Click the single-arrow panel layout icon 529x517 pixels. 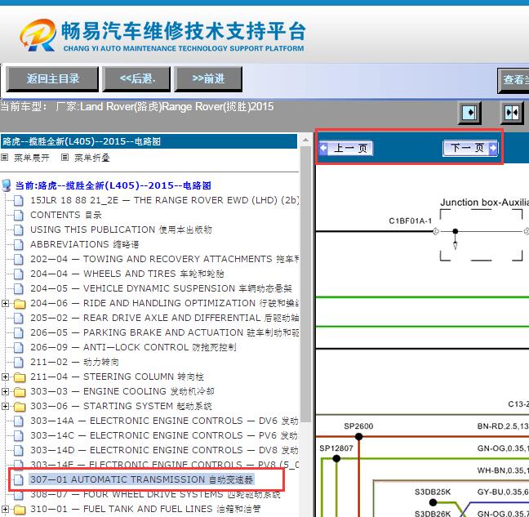(469, 113)
